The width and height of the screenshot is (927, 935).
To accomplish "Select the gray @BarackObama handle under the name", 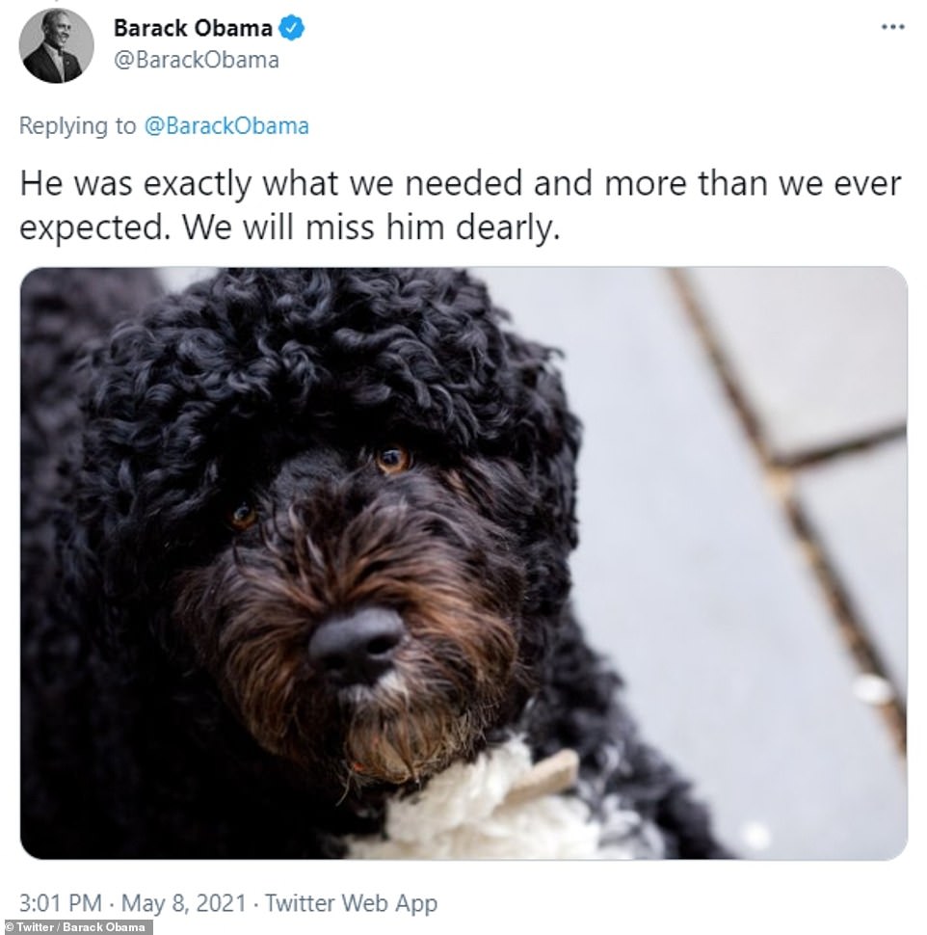I will click(x=197, y=60).
